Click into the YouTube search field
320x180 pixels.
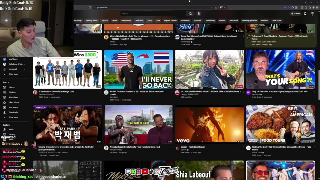(153, 13)
